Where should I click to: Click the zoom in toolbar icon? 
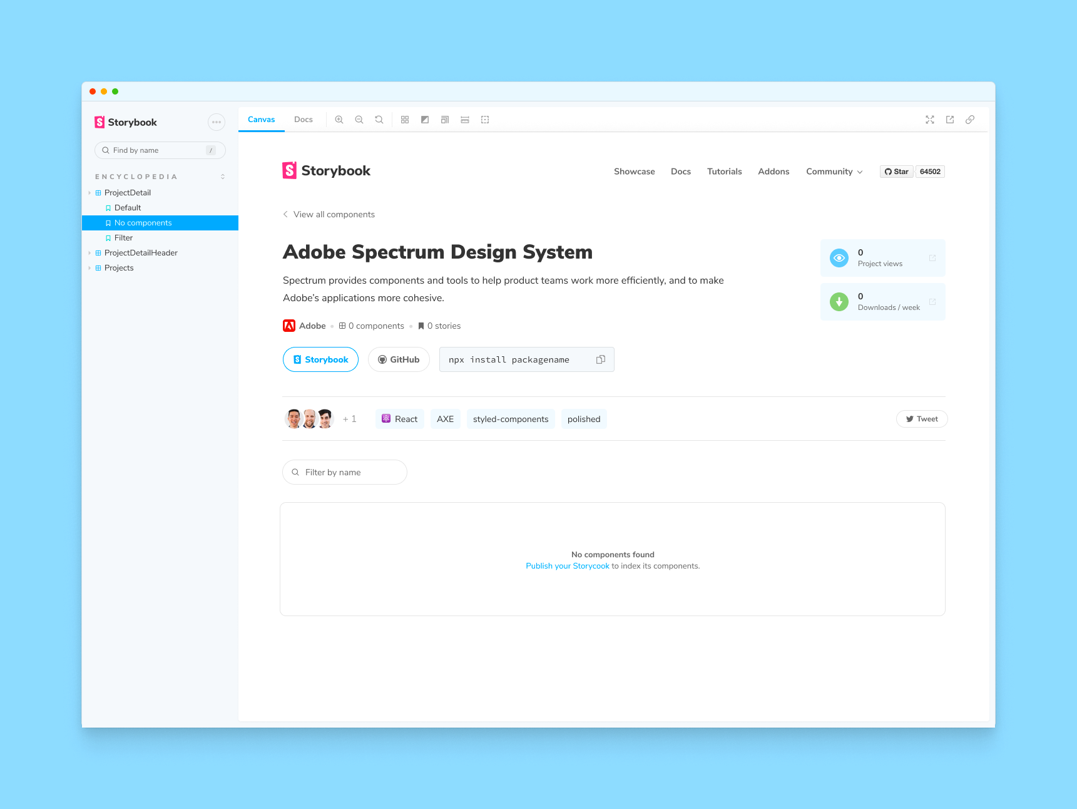click(339, 120)
